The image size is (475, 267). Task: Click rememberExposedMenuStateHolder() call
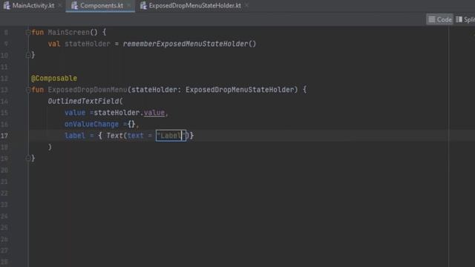point(189,44)
